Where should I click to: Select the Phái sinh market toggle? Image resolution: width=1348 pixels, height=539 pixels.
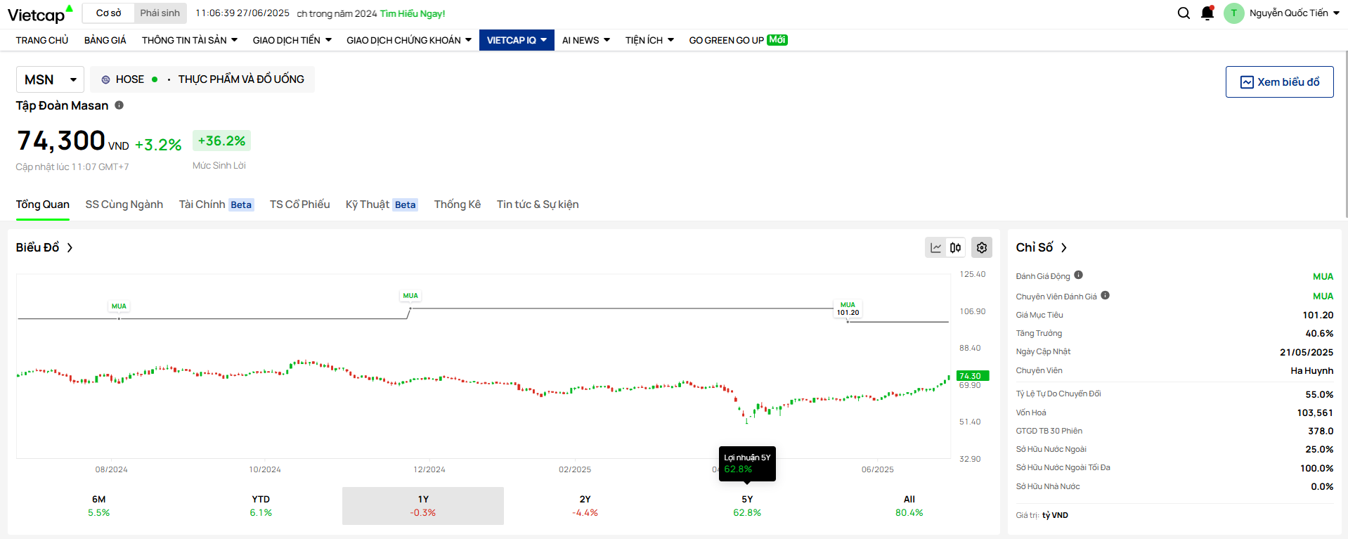tap(160, 13)
